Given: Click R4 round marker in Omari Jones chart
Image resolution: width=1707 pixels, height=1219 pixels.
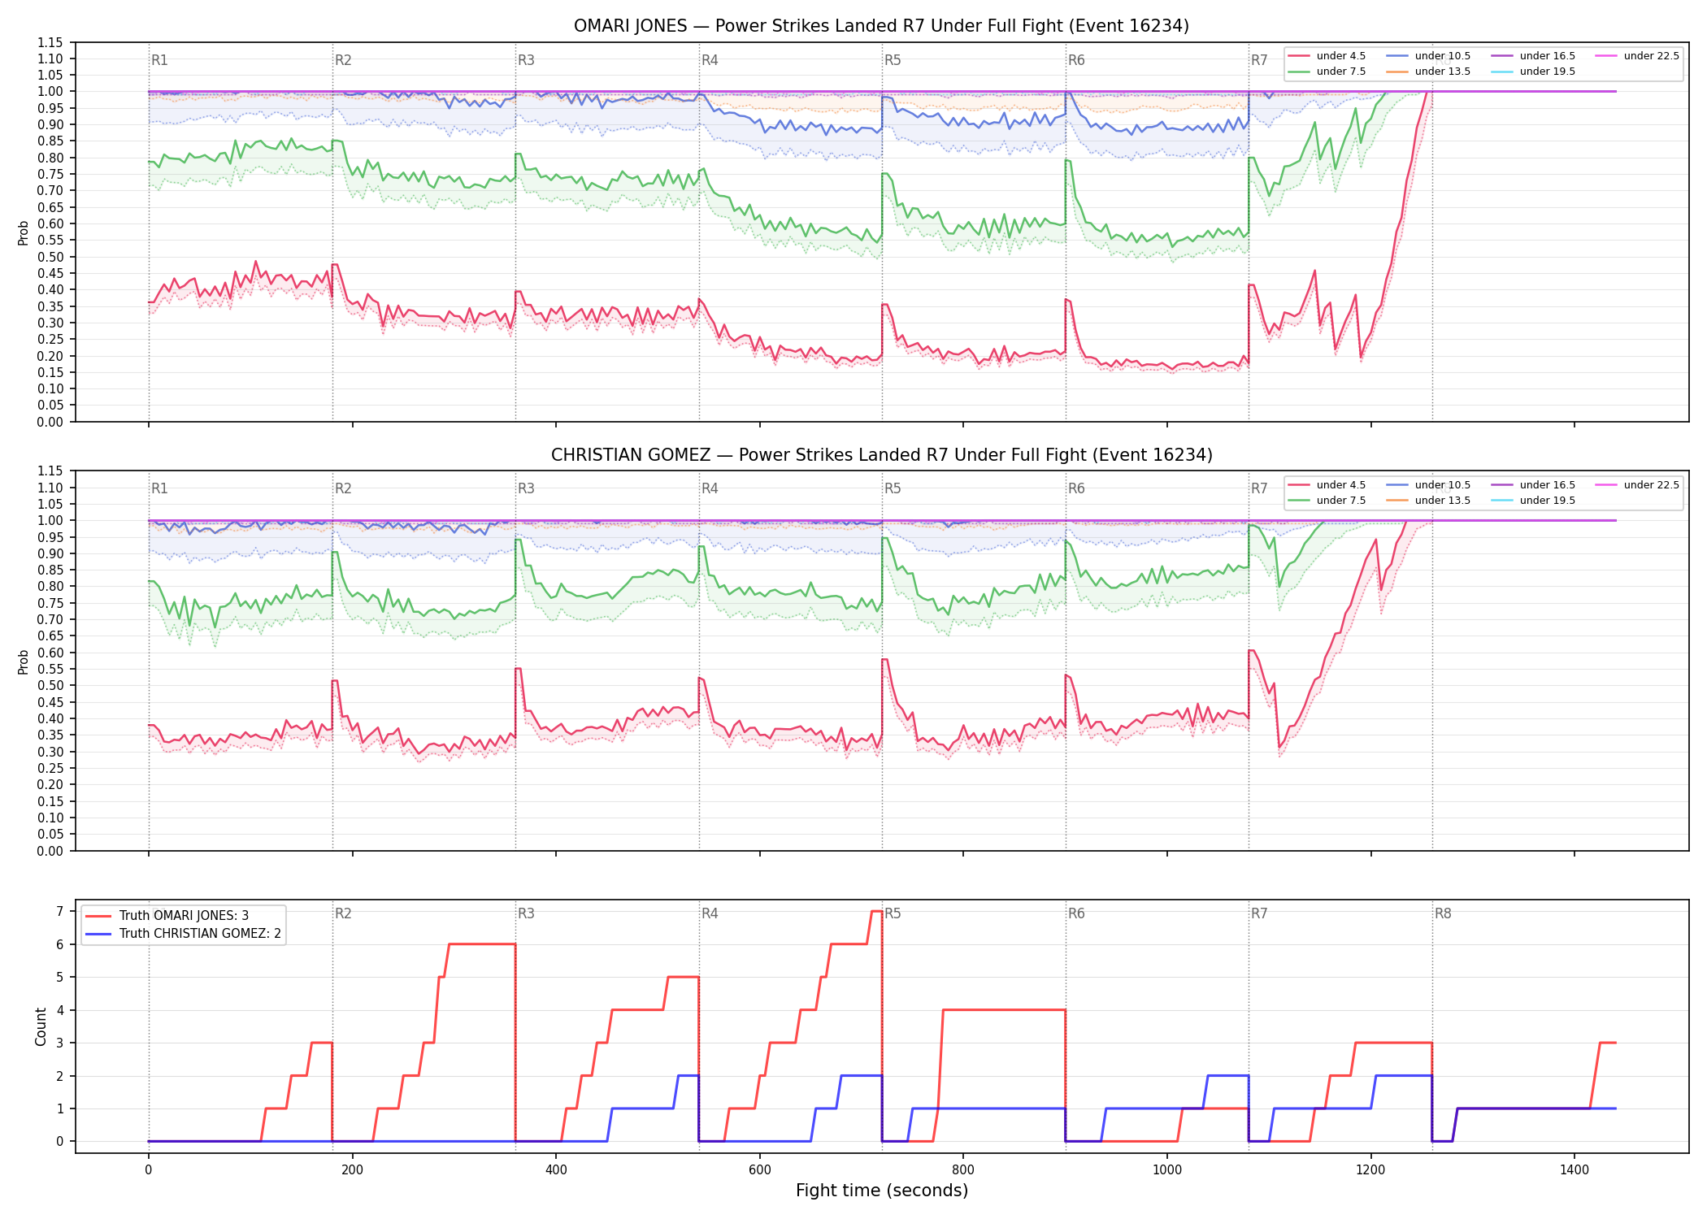Looking at the screenshot, I should point(710,60).
